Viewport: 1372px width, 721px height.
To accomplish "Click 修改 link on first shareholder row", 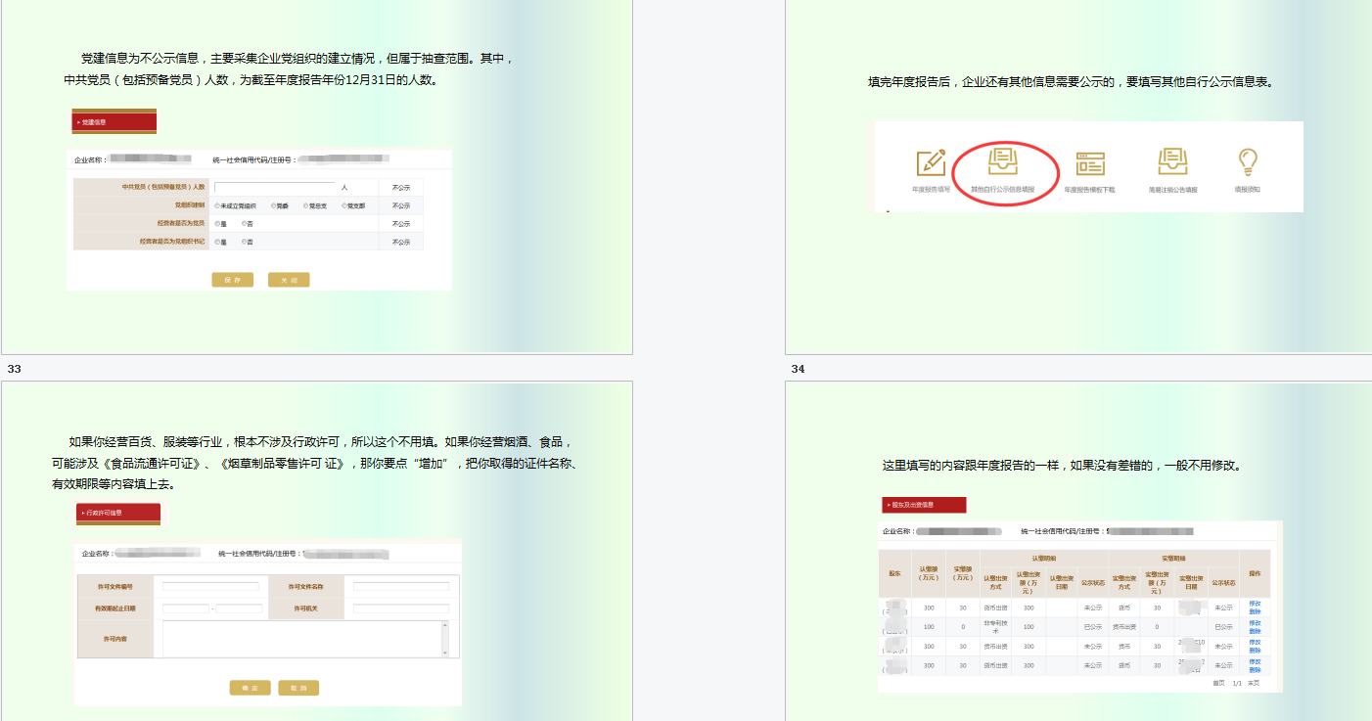I will pyautogui.click(x=1256, y=605).
